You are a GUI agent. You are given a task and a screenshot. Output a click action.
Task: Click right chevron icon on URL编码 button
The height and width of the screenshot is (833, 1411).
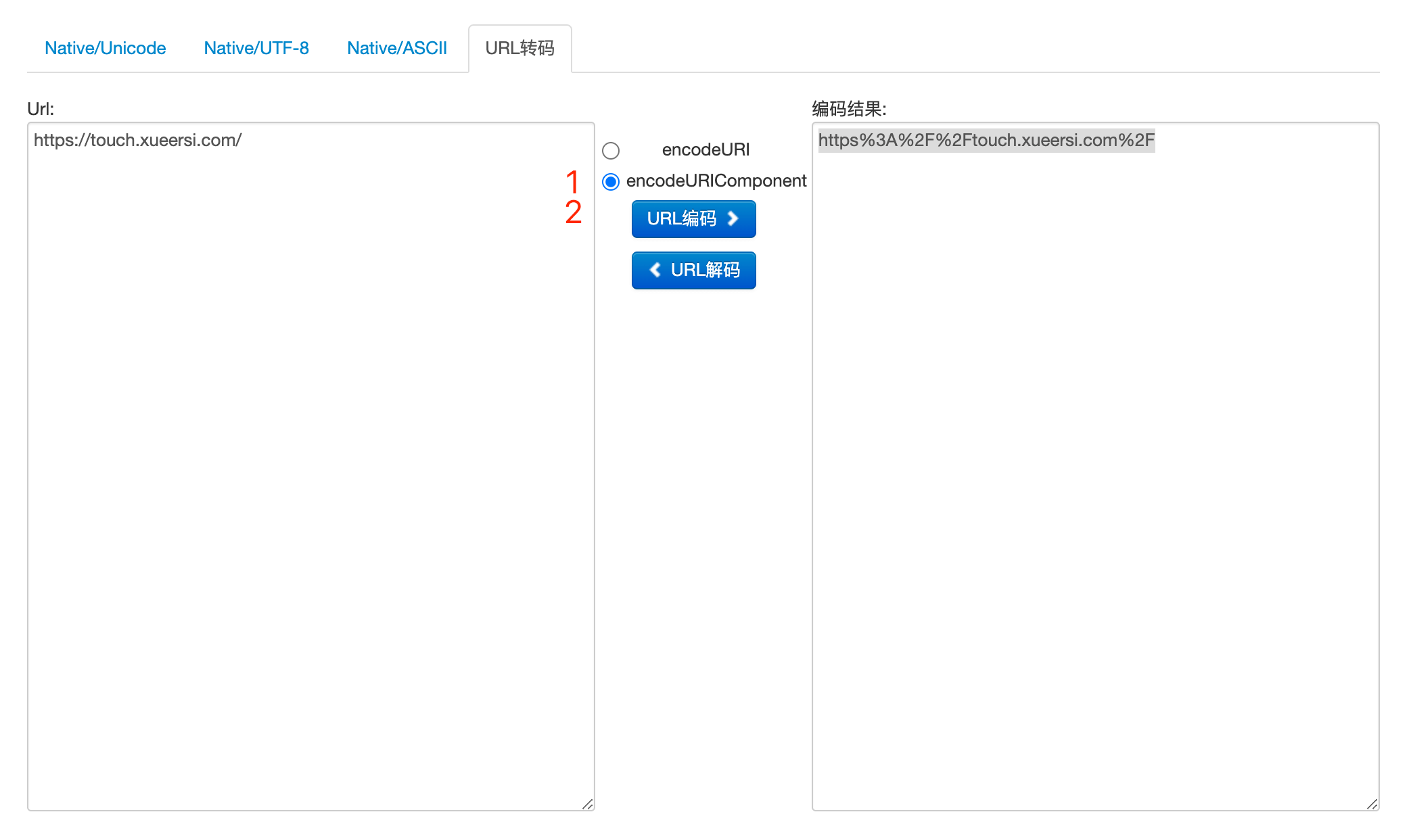(x=733, y=218)
